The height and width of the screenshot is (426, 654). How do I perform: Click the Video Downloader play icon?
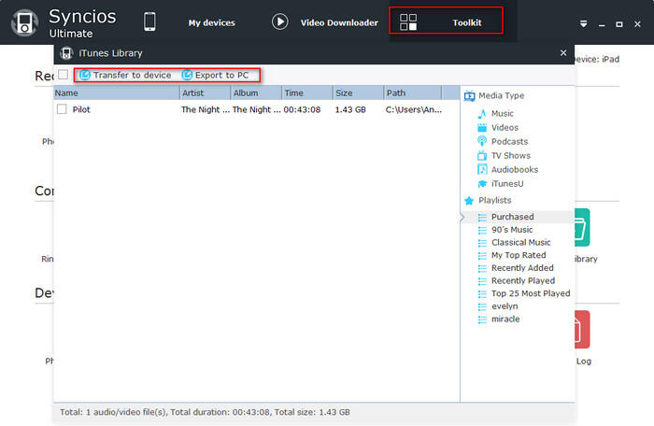pyautogui.click(x=279, y=21)
